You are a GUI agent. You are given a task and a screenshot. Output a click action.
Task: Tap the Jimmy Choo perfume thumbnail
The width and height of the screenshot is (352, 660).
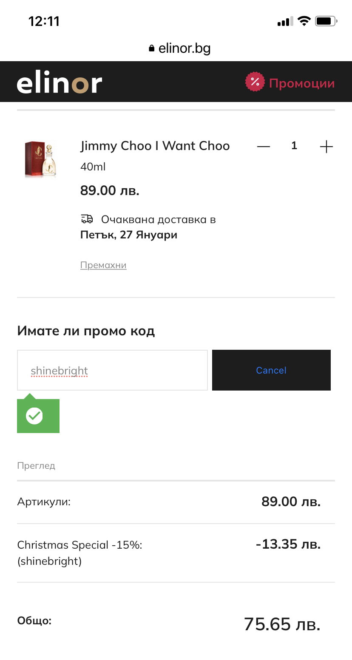(41, 159)
